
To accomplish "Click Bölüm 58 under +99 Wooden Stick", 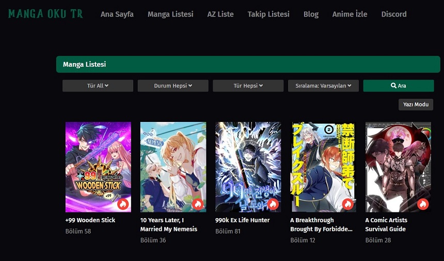I will [78, 231].
